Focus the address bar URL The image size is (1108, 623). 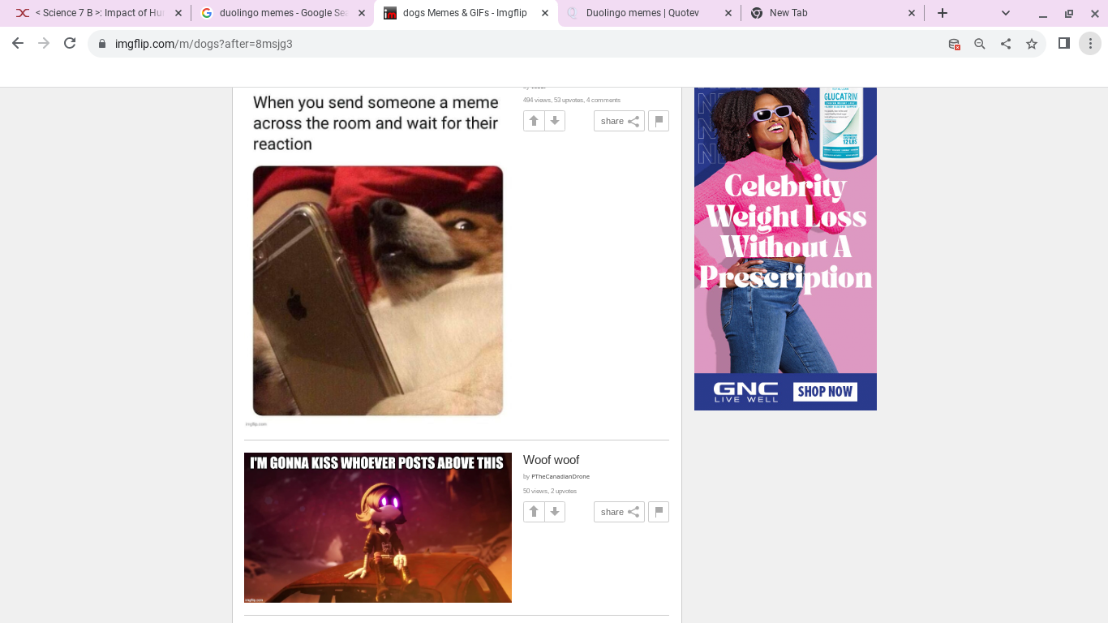pyautogui.click(x=204, y=44)
